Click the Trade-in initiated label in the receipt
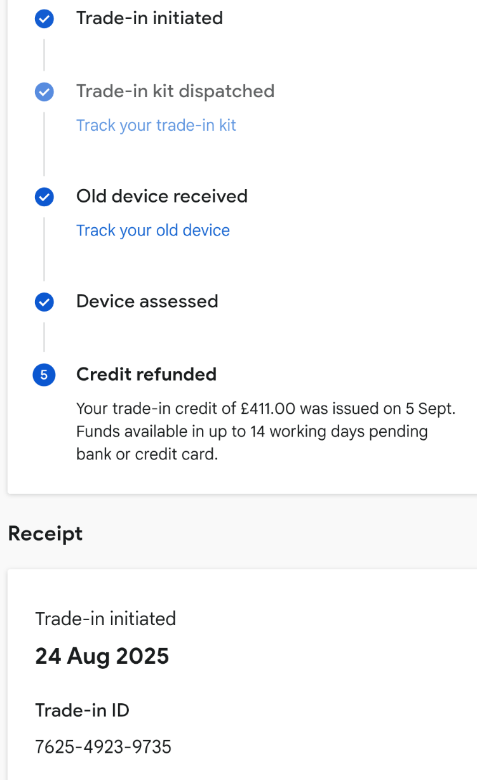Screen dimensions: 477x780 105,619
